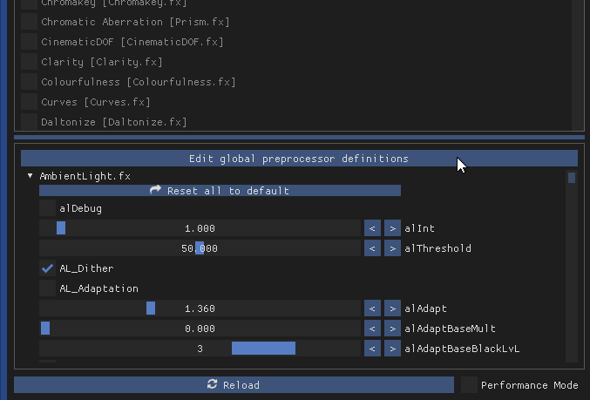Decrease alThreshold with left arrow
The height and width of the screenshot is (400, 590).
(x=372, y=248)
